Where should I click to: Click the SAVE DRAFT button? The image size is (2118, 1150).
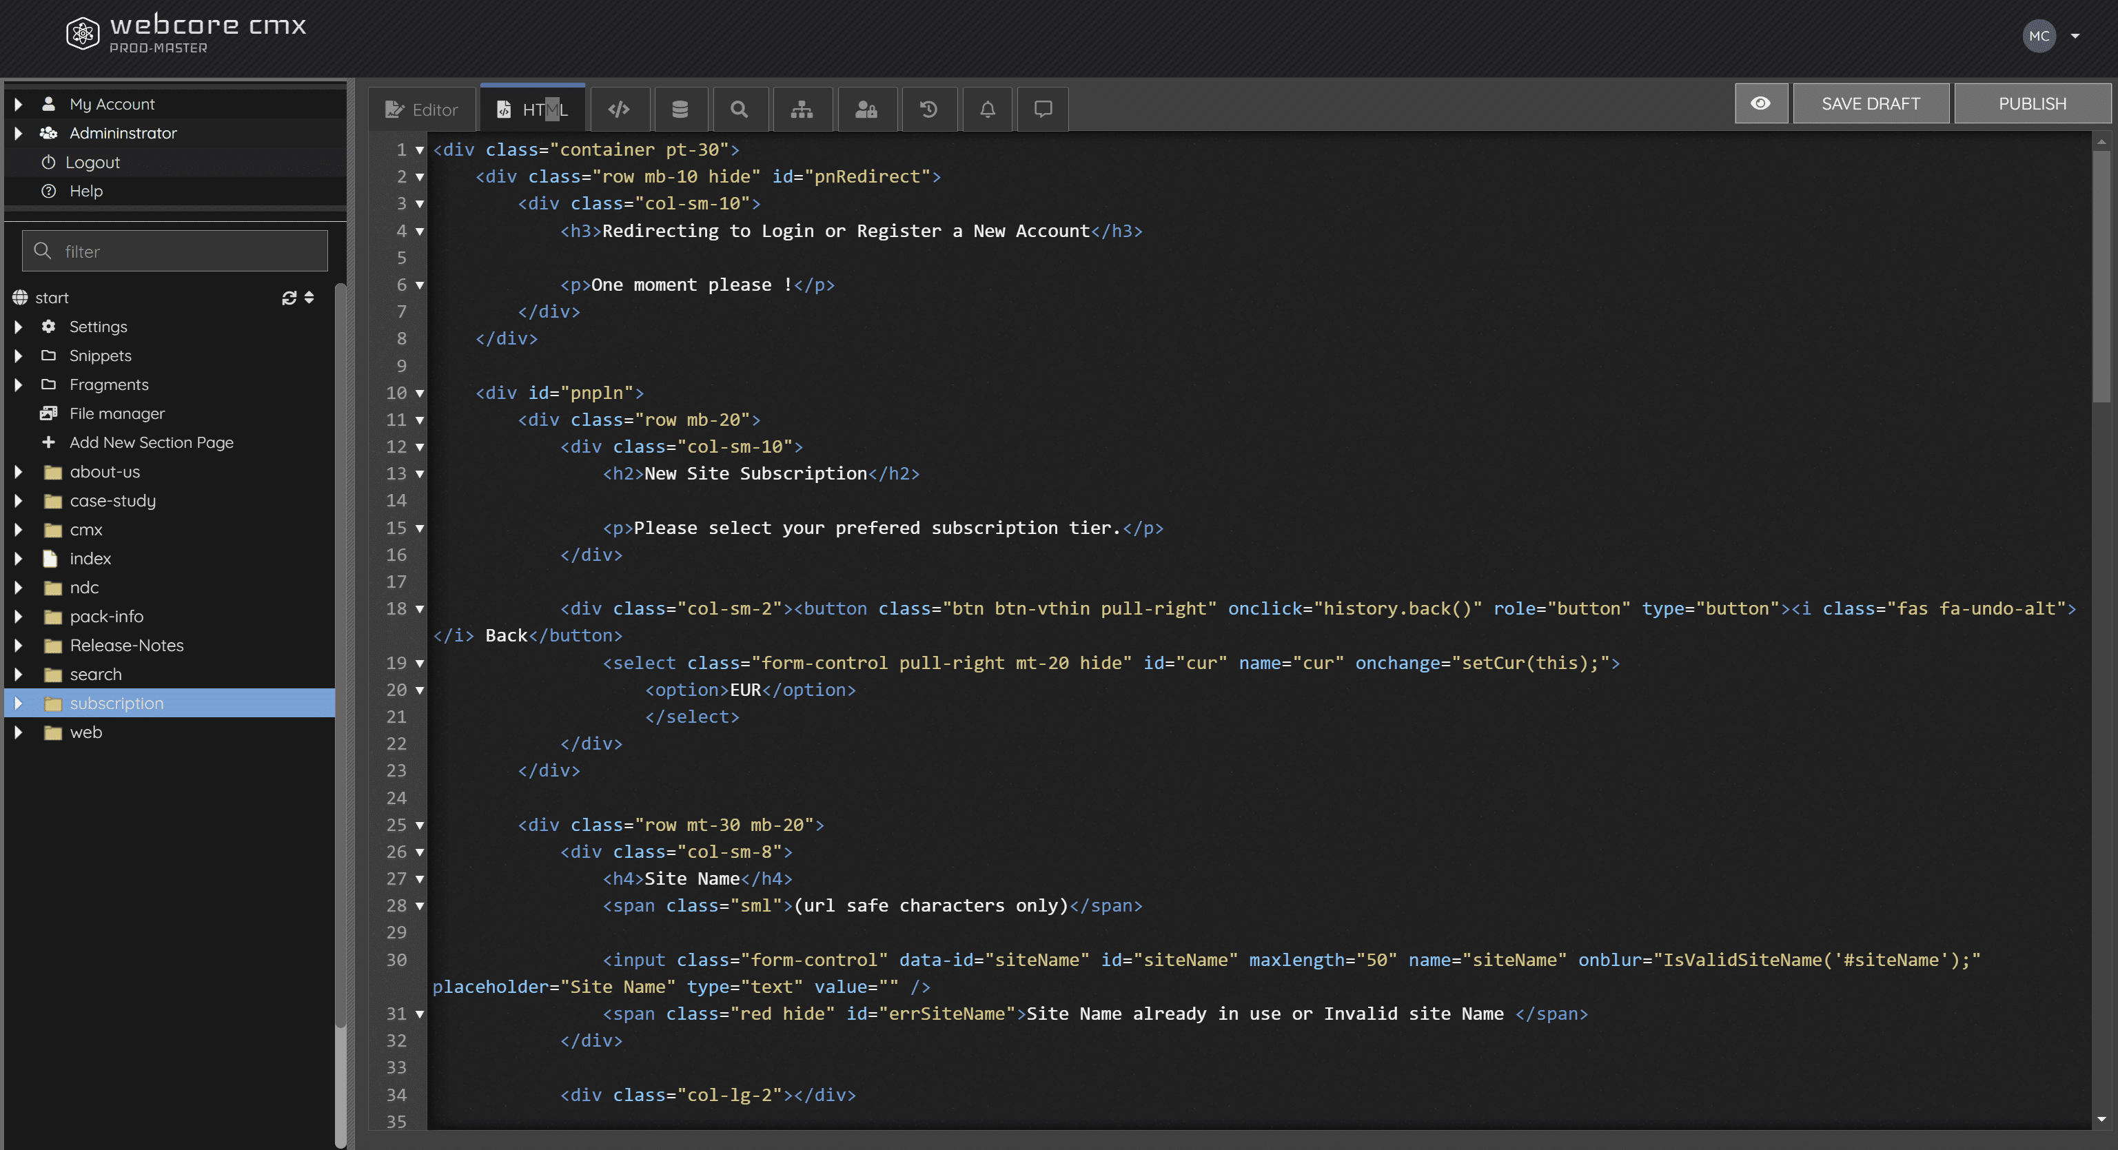coord(1870,103)
